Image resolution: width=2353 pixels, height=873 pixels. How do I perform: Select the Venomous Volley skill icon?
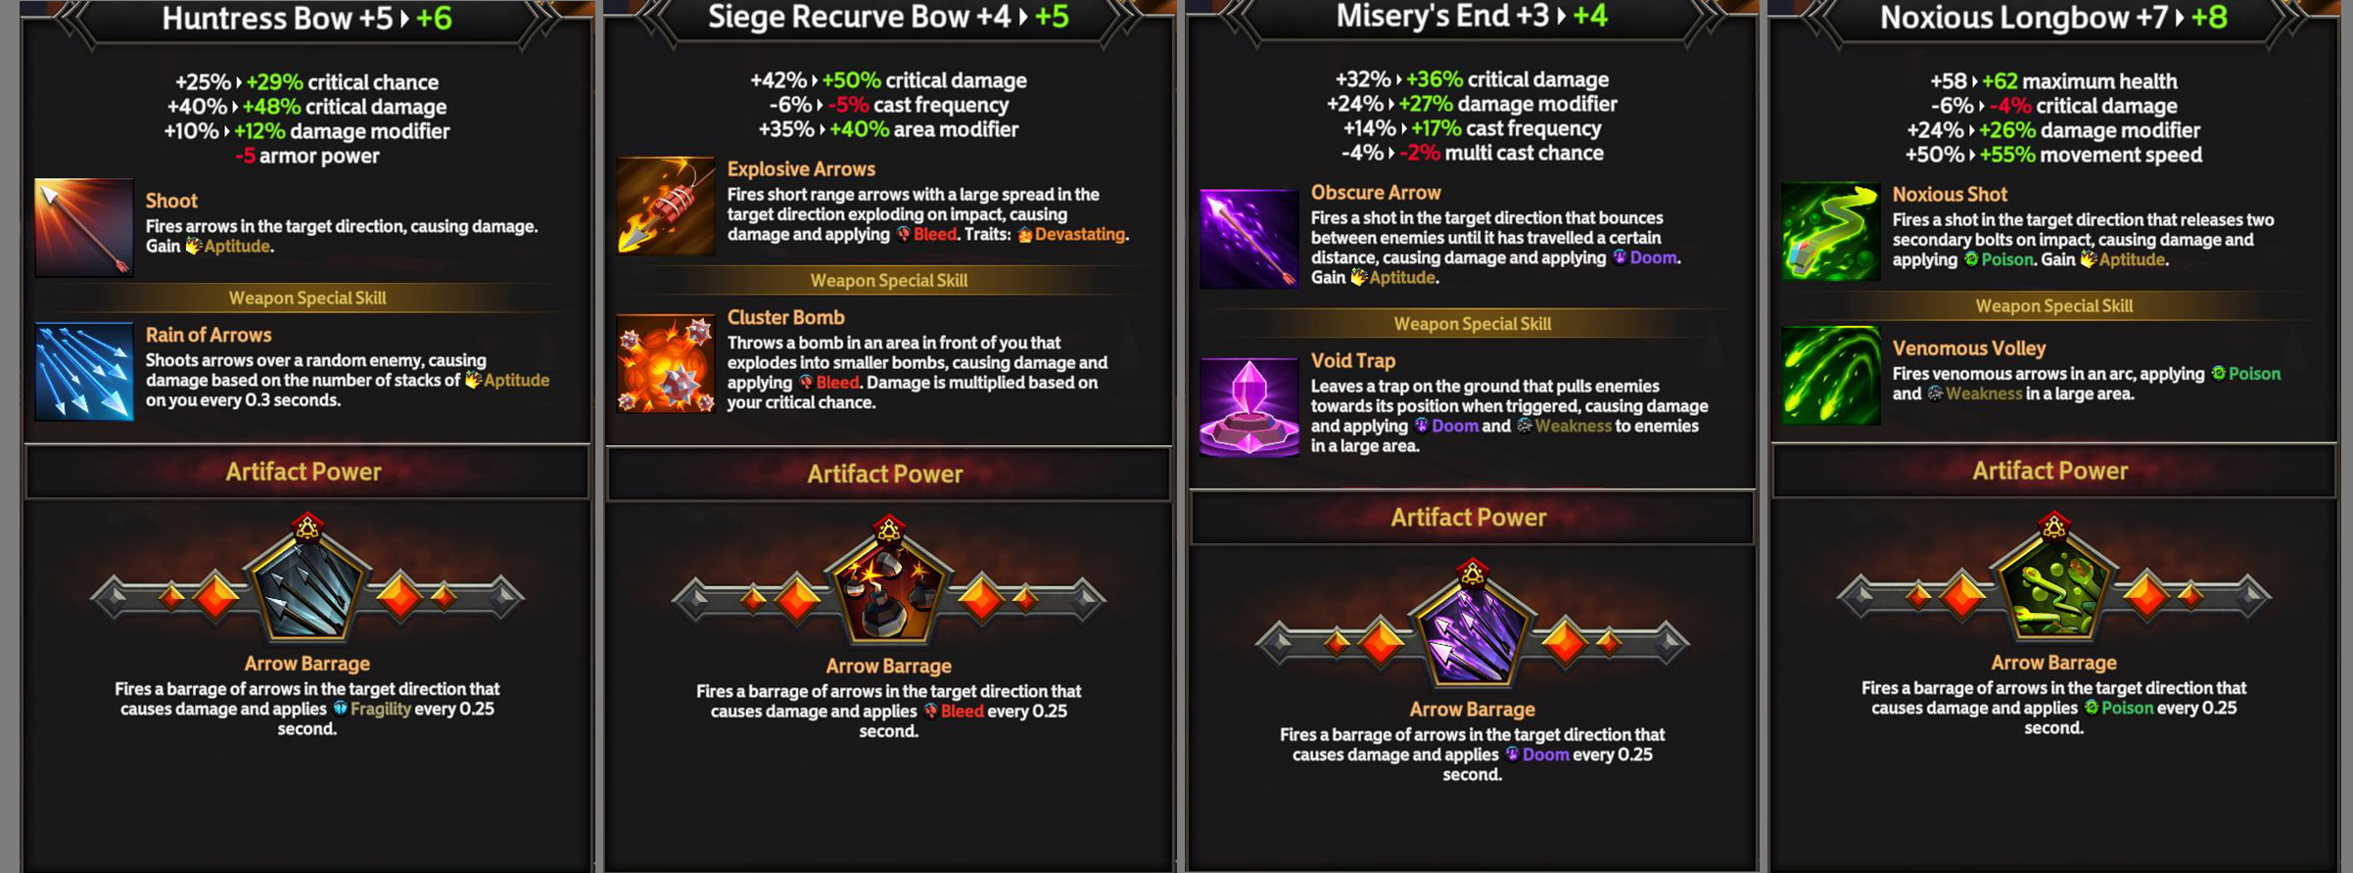click(x=1831, y=375)
